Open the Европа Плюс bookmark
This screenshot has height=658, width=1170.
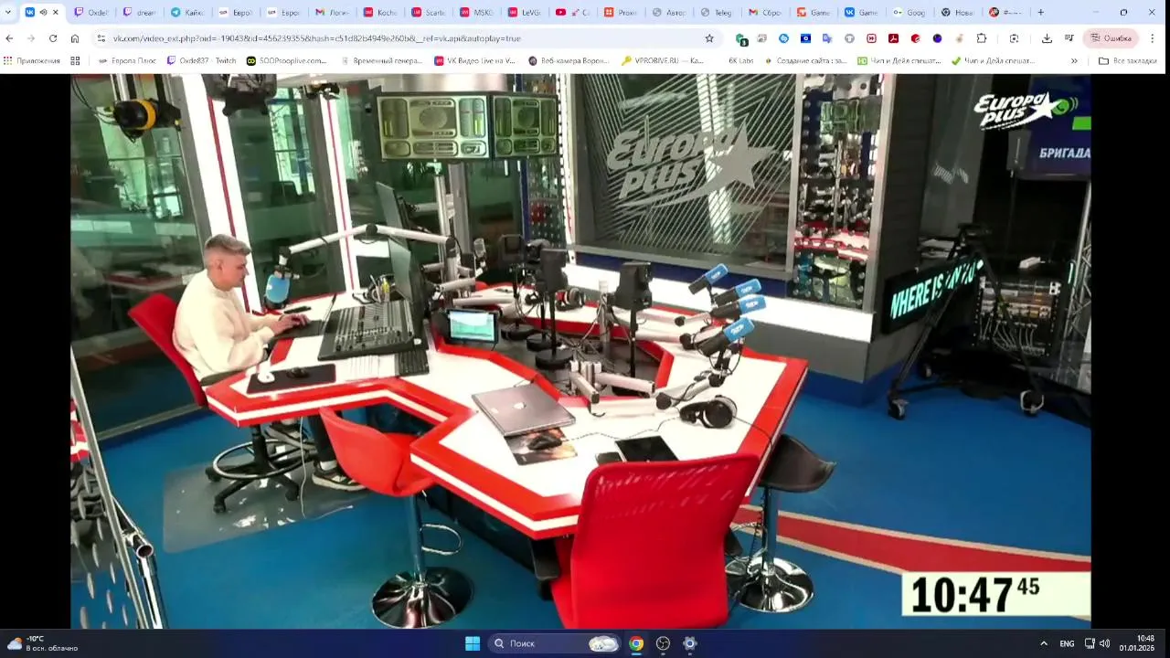pyautogui.click(x=127, y=61)
